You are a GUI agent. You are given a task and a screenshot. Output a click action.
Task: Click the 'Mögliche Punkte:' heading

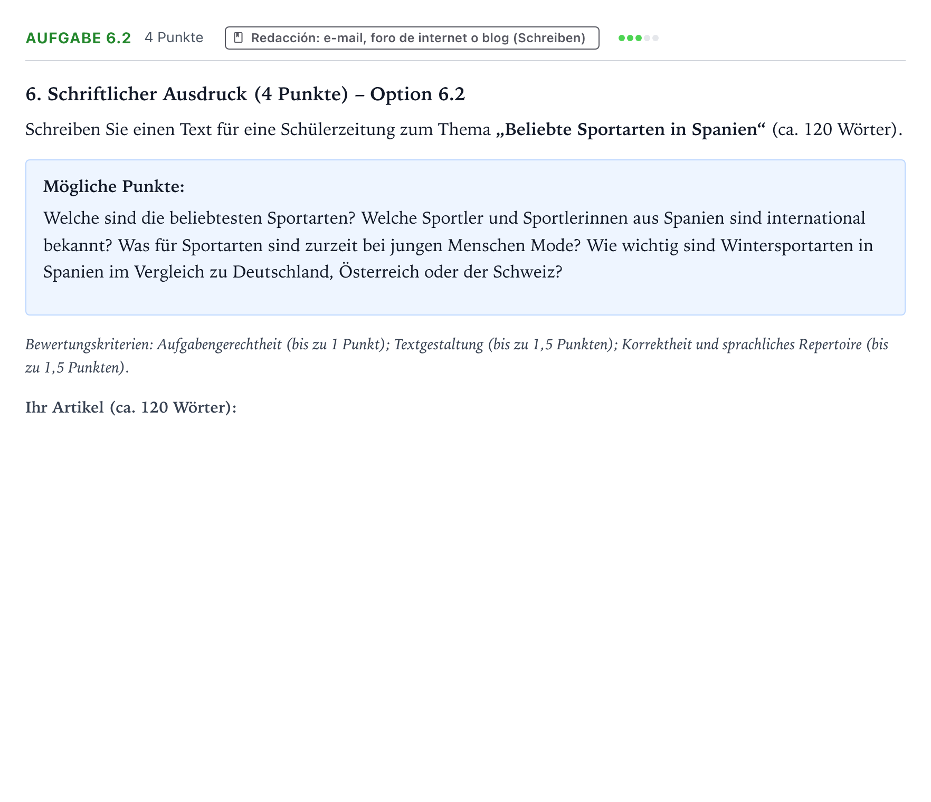pyautogui.click(x=114, y=186)
